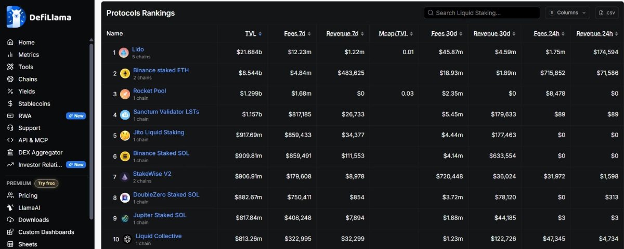Screen dimensions: 624x249
Task: Open the Yields sidebar menu item
Action: [x=27, y=91]
